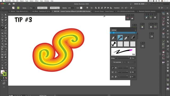Image resolution: width=170 pixels, height=96 pixels.
Task: Click the Isolate Selected Object icon
Action: [x=122, y=8]
